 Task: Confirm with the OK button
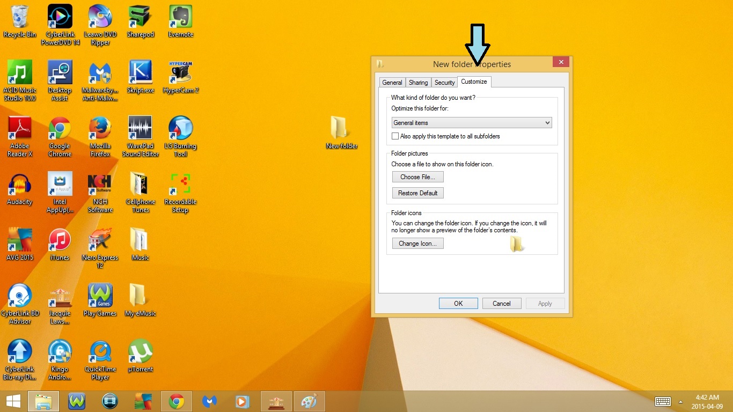point(458,304)
